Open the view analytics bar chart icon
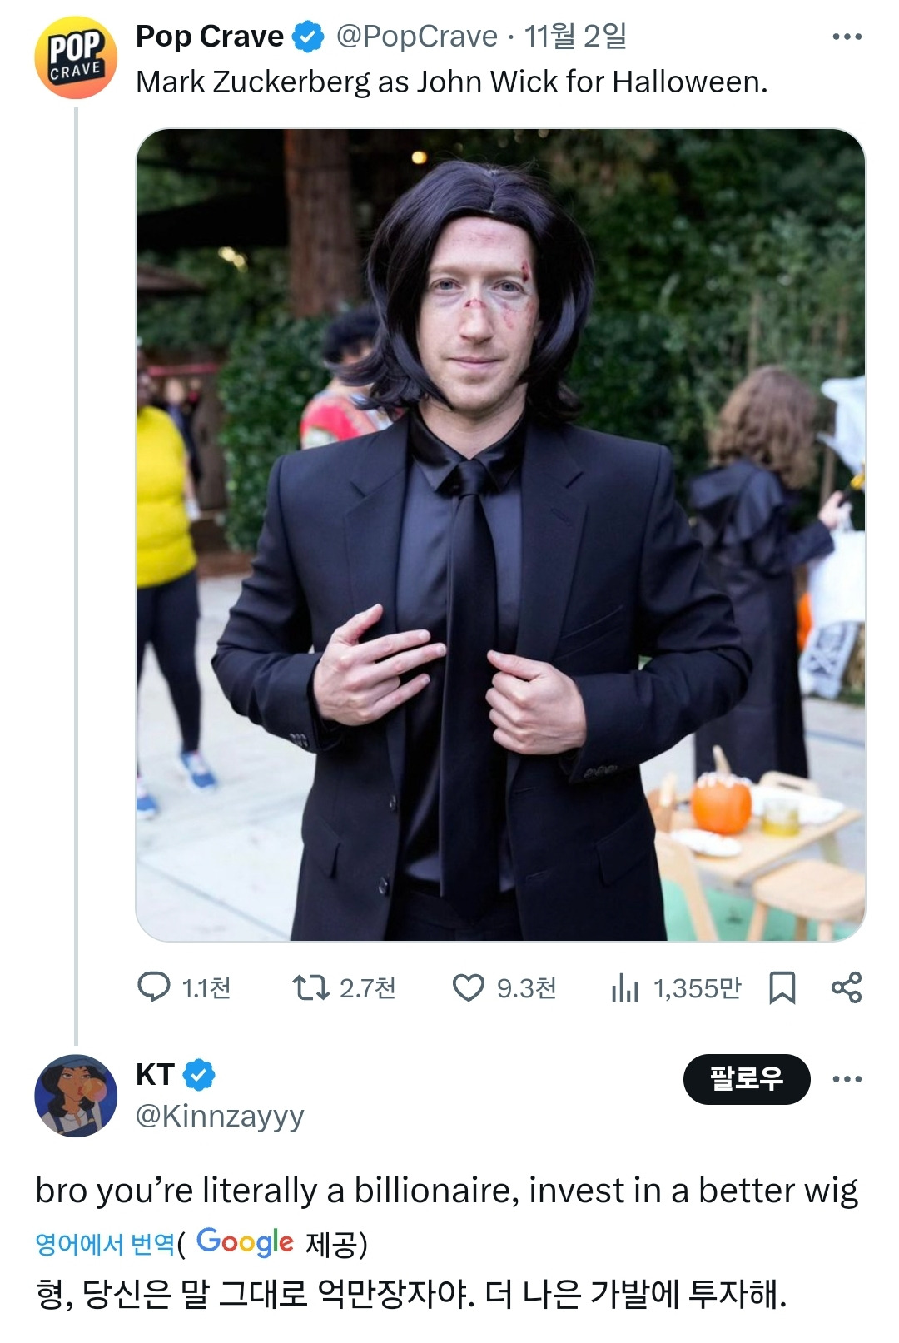 [624, 987]
